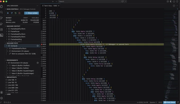
Task: Expand the FrameForce tree item
Action: 7,31
